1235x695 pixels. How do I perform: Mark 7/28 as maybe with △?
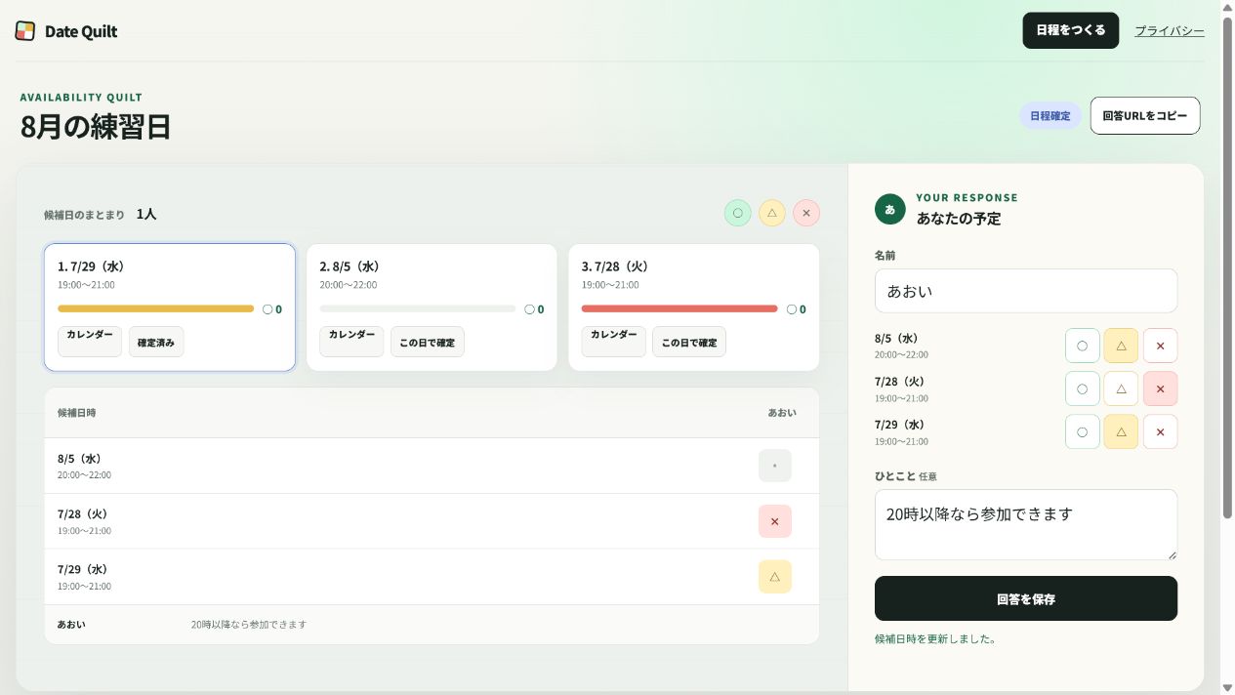[1121, 388]
